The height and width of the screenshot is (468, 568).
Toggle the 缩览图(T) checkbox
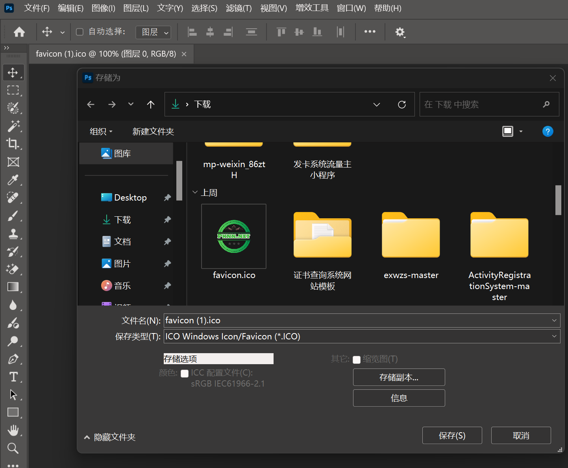point(357,360)
